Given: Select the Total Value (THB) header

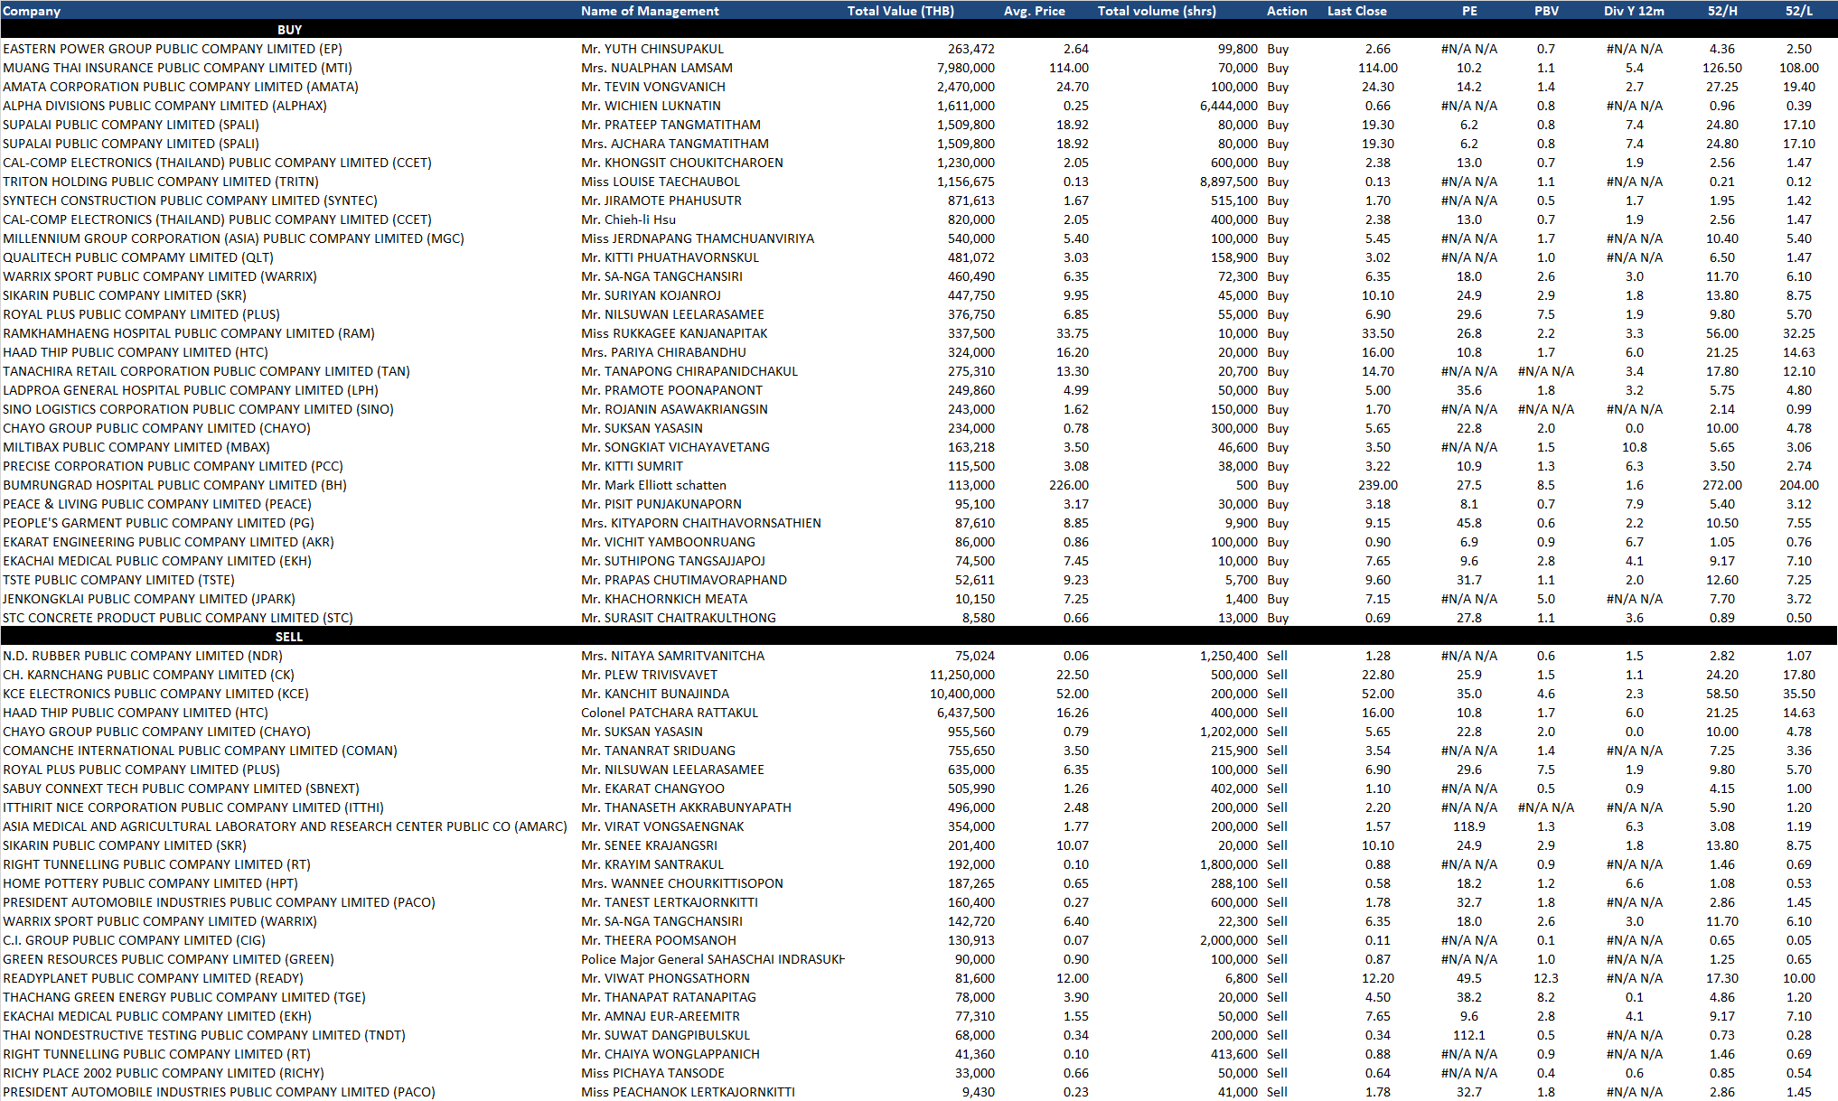Looking at the screenshot, I should tap(900, 11).
